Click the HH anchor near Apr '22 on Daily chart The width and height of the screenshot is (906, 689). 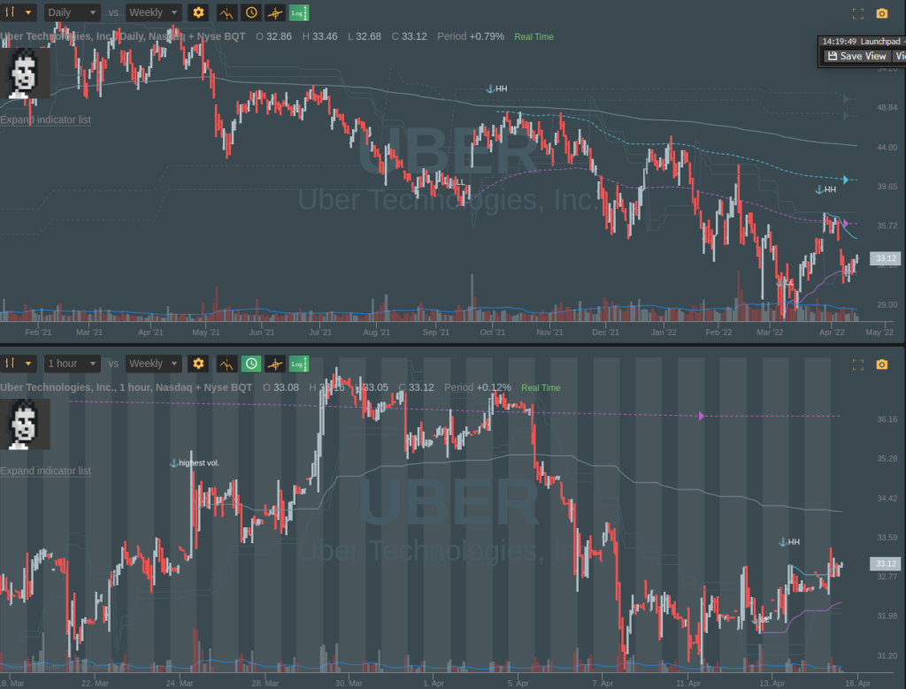click(x=825, y=189)
